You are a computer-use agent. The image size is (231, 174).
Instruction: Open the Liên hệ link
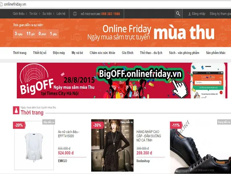click(x=61, y=14)
